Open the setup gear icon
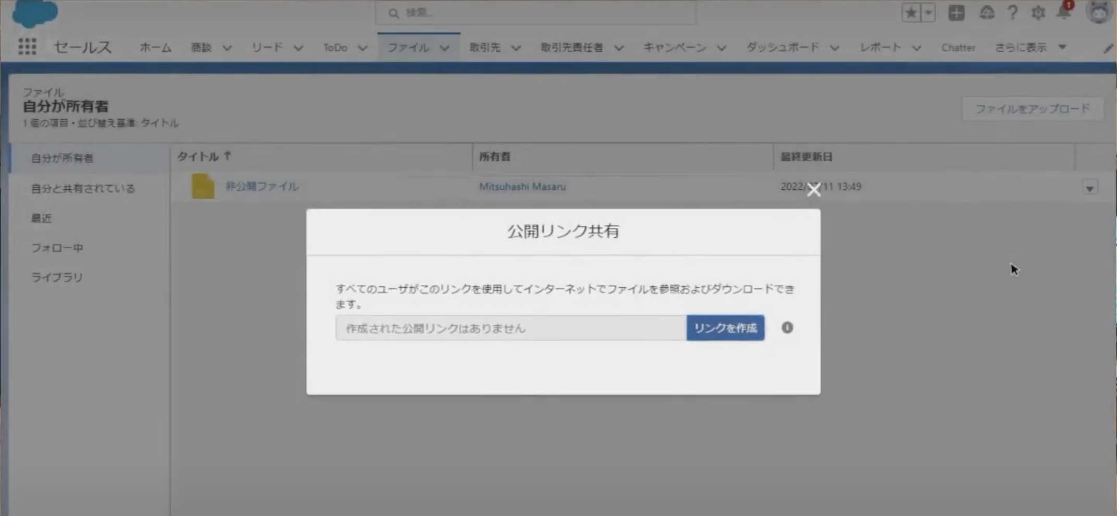1117x516 pixels. pyautogui.click(x=1038, y=12)
